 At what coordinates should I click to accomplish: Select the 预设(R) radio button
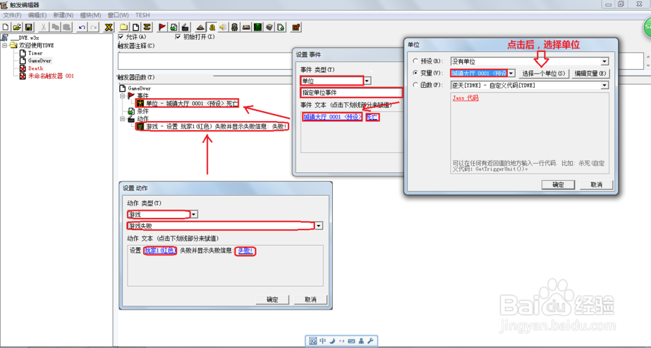[x=415, y=61]
